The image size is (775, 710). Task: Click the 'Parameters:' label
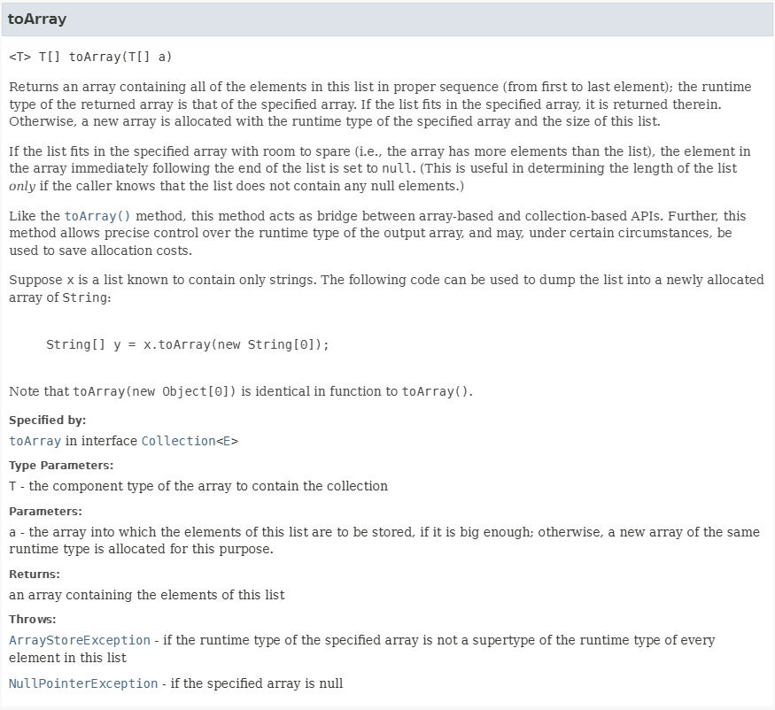click(45, 512)
